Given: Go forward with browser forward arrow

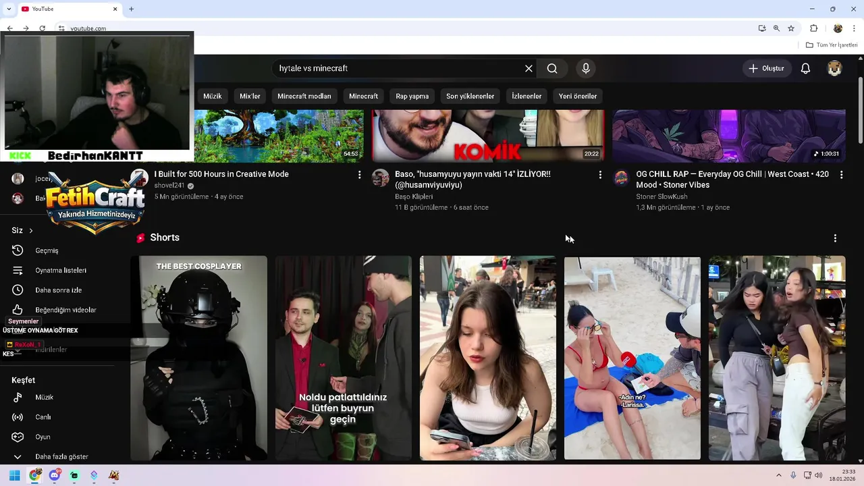Looking at the screenshot, I should (x=26, y=28).
